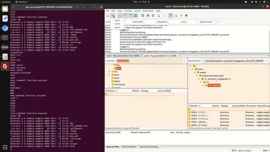
Task: Choose user3 from site dropdown list
Action: [x=117, y=27]
